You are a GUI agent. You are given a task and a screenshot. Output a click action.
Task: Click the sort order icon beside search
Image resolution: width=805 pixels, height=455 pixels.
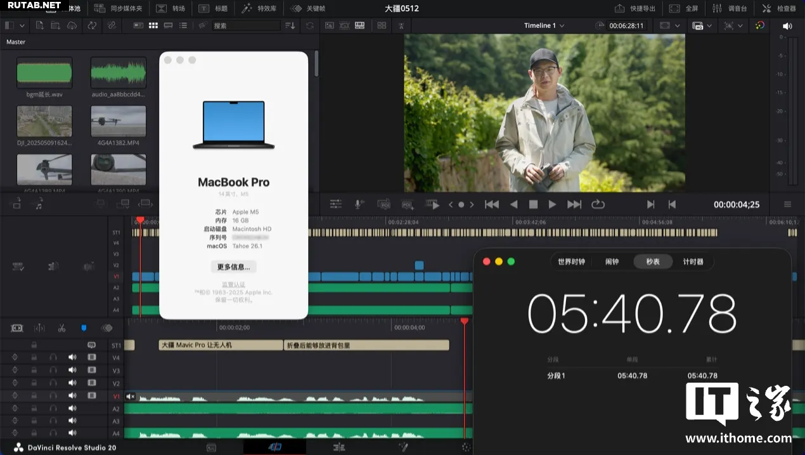pyautogui.click(x=290, y=25)
